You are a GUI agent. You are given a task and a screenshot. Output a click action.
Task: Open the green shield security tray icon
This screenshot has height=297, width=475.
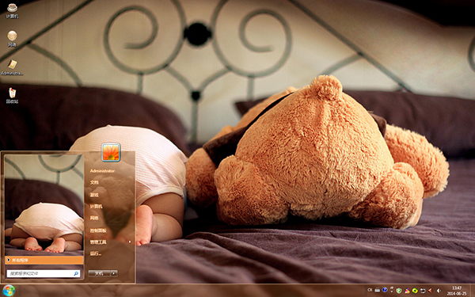(x=399, y=291)
